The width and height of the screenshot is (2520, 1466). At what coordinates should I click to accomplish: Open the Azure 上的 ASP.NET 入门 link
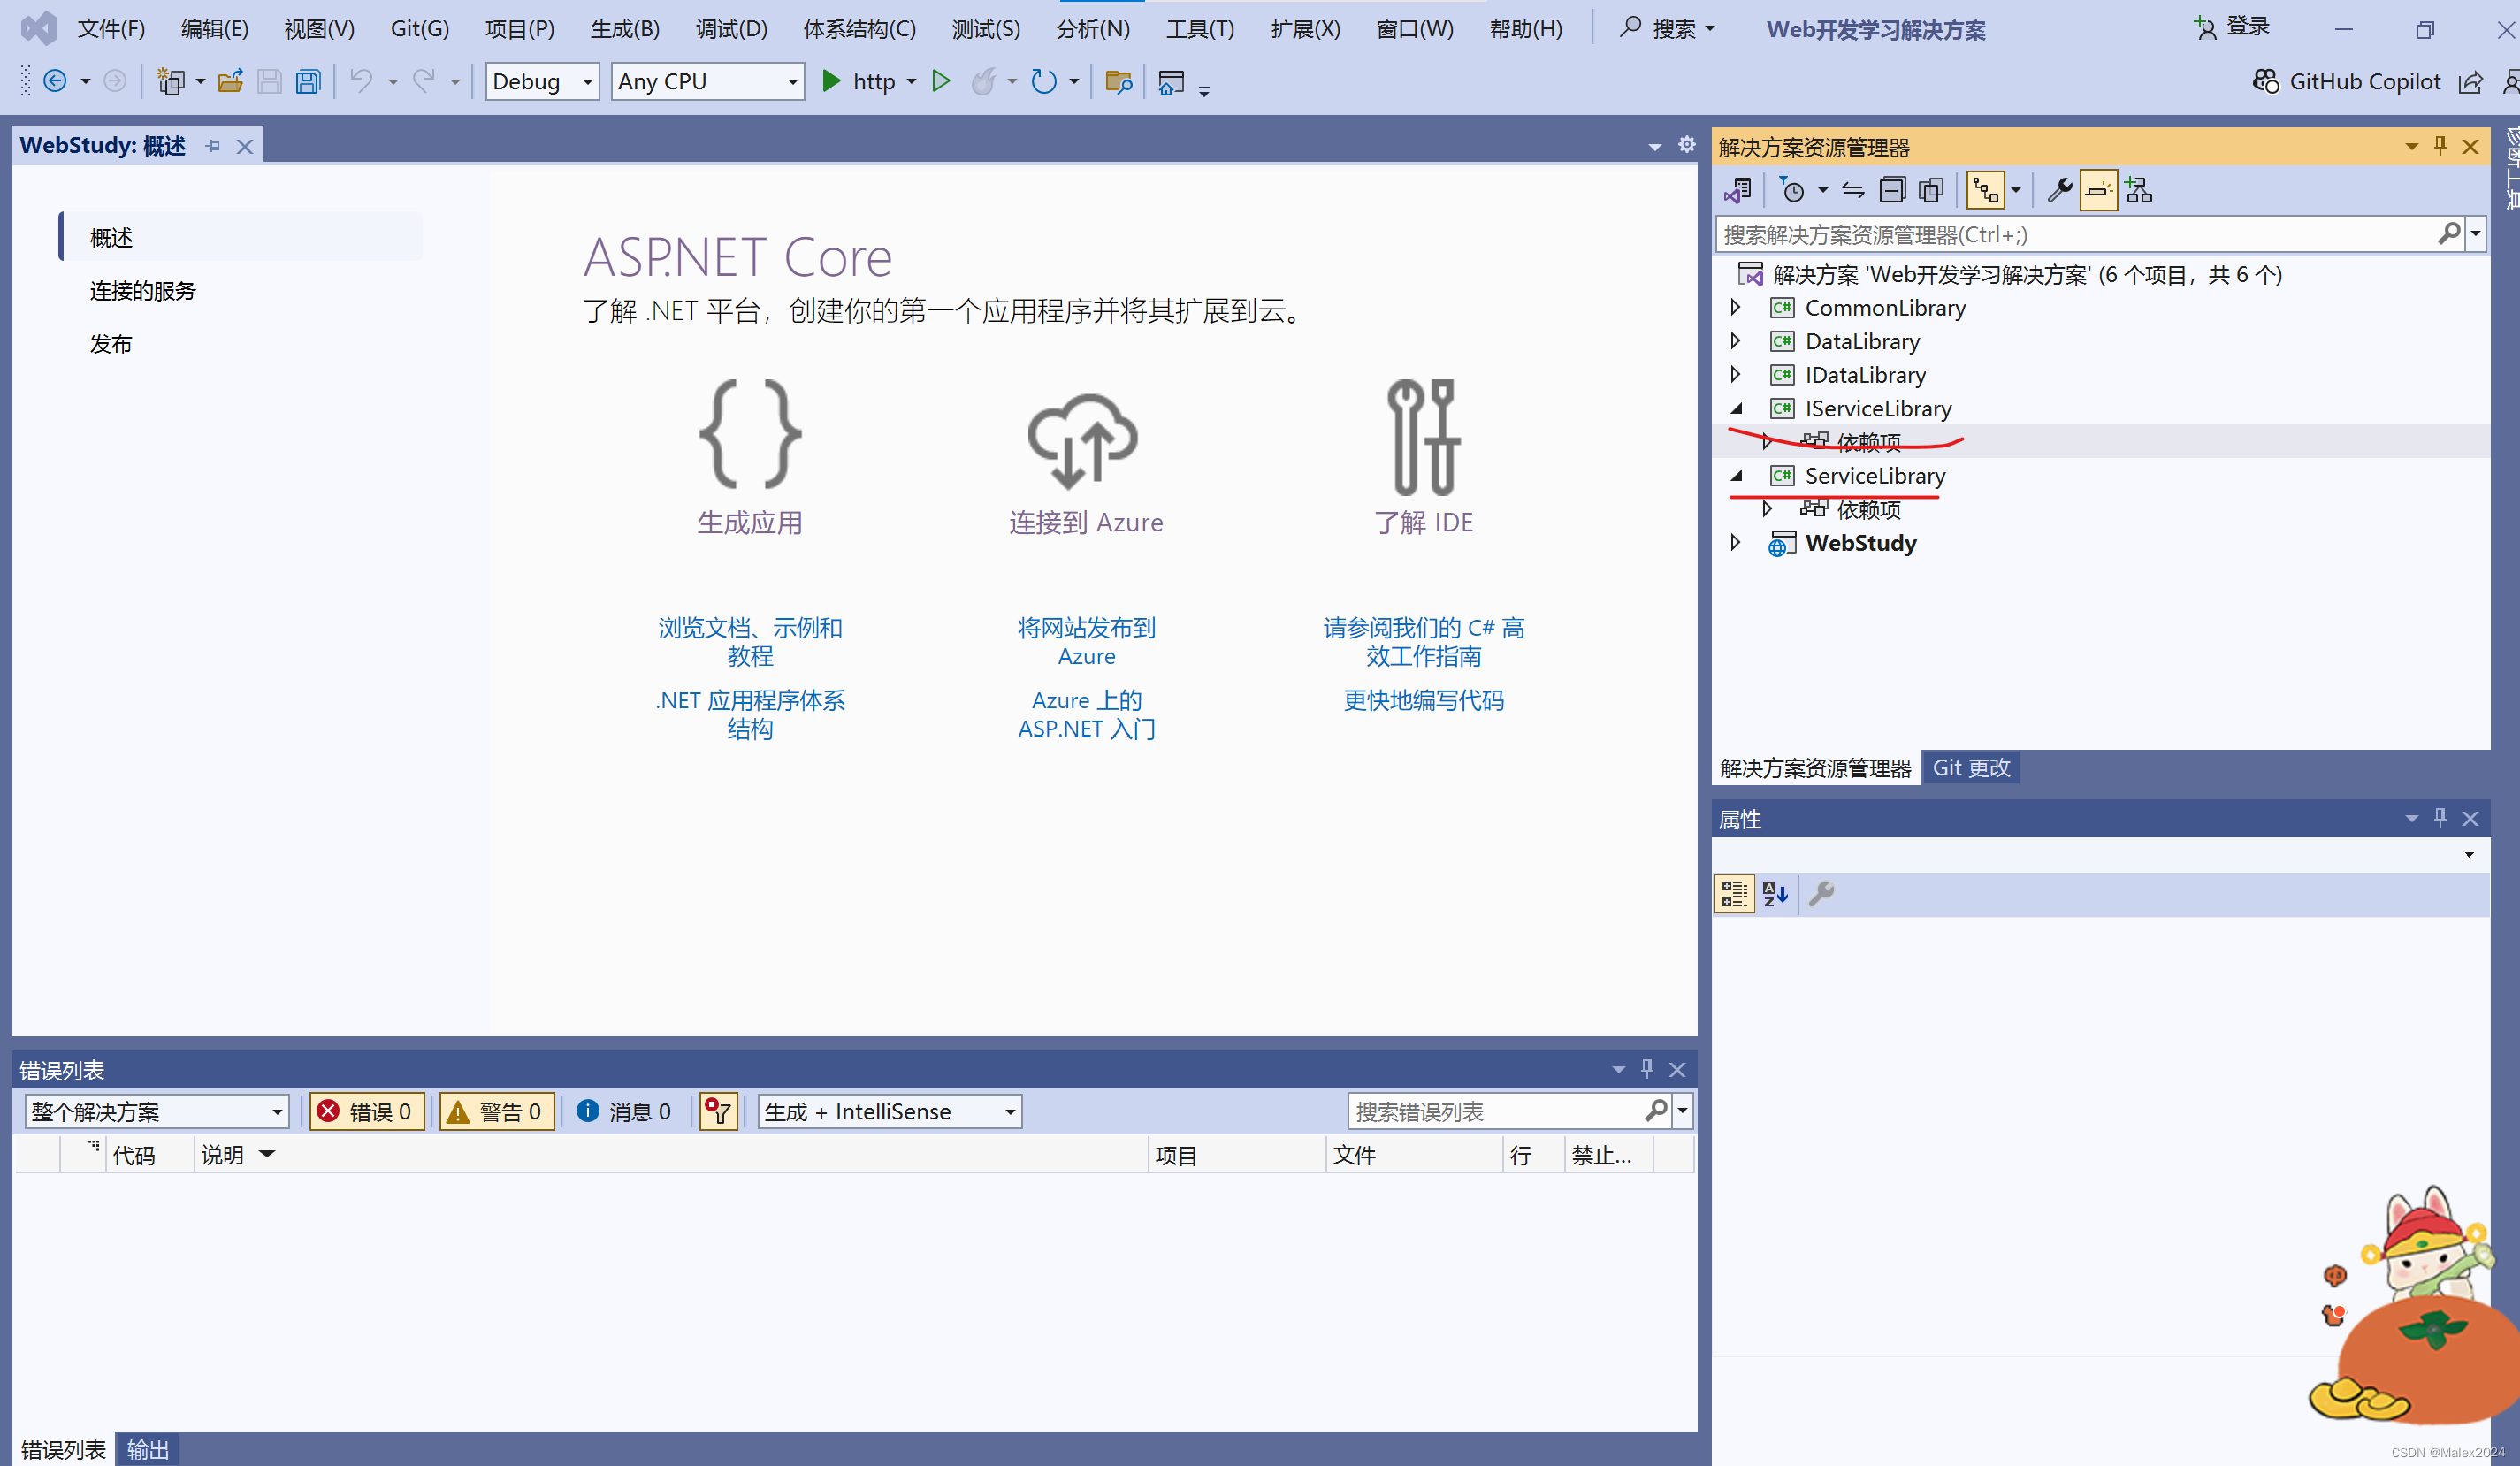pos(1086,714)
